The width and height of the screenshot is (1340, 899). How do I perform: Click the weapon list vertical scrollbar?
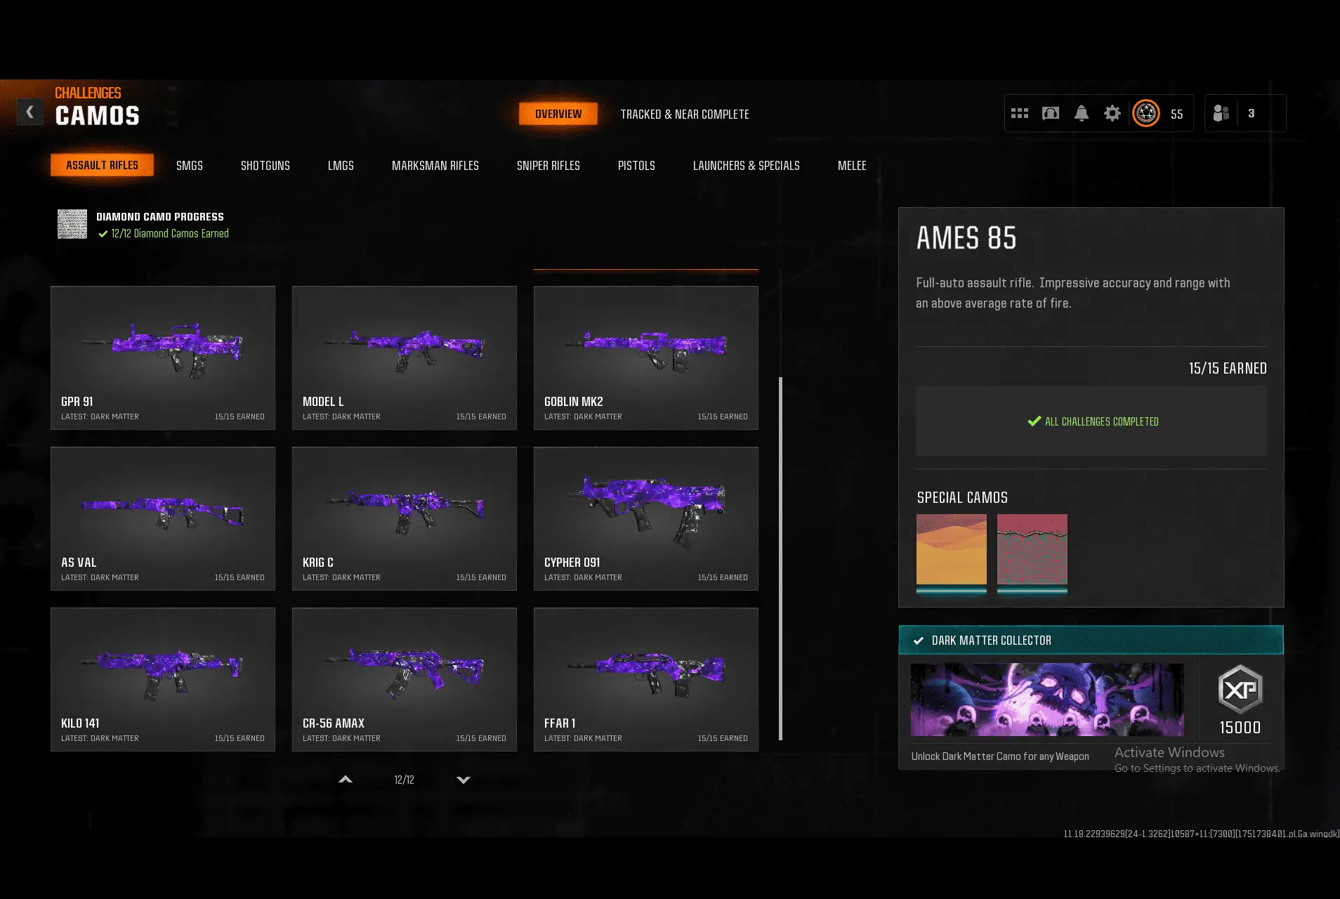coord(780,558)
